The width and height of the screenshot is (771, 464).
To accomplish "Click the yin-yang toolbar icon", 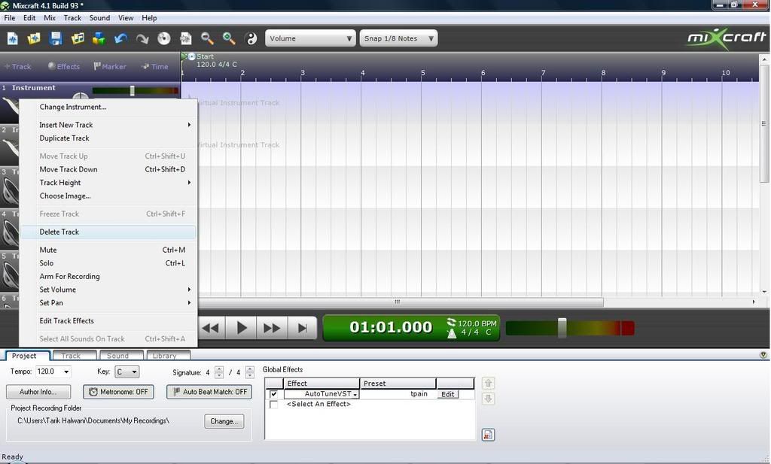I will pyautogui.click(x=251, y=38).
